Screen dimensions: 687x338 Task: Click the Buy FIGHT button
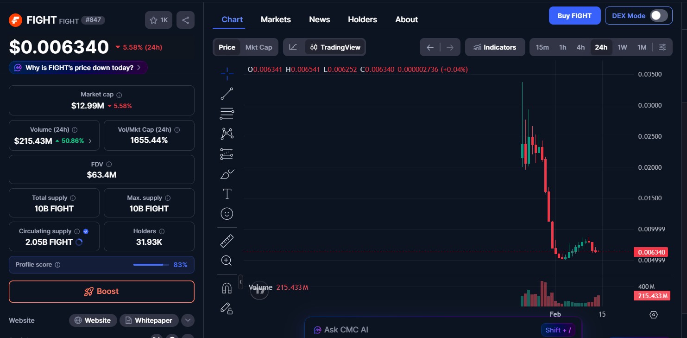click(x=574, y=16)
